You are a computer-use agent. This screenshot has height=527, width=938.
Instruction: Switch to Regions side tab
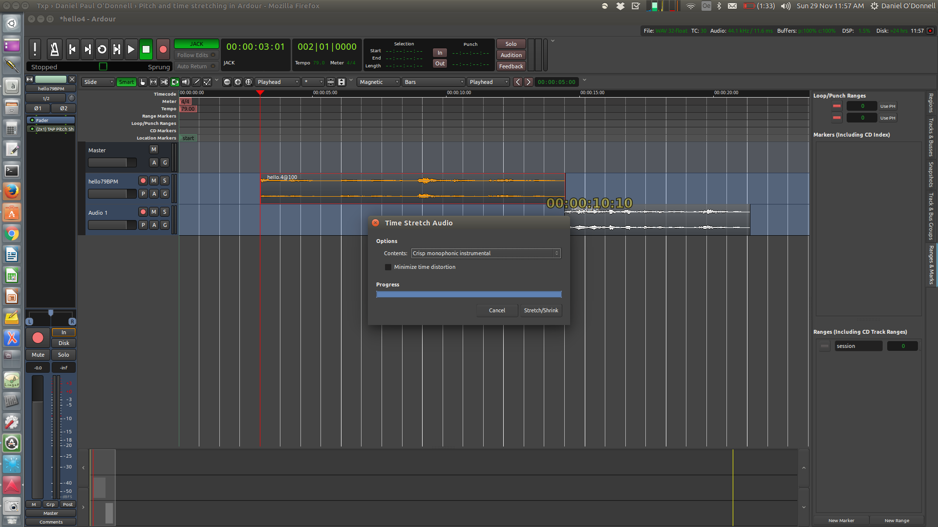[931, 103]
